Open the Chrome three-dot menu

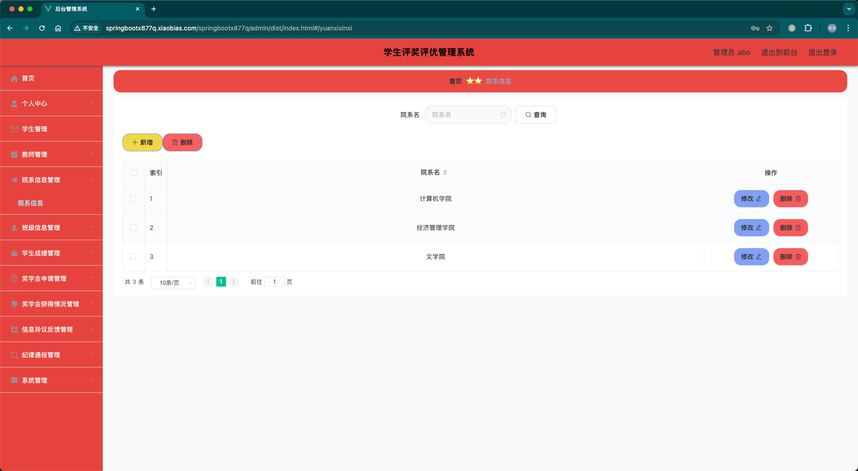[x=848, y=28]
